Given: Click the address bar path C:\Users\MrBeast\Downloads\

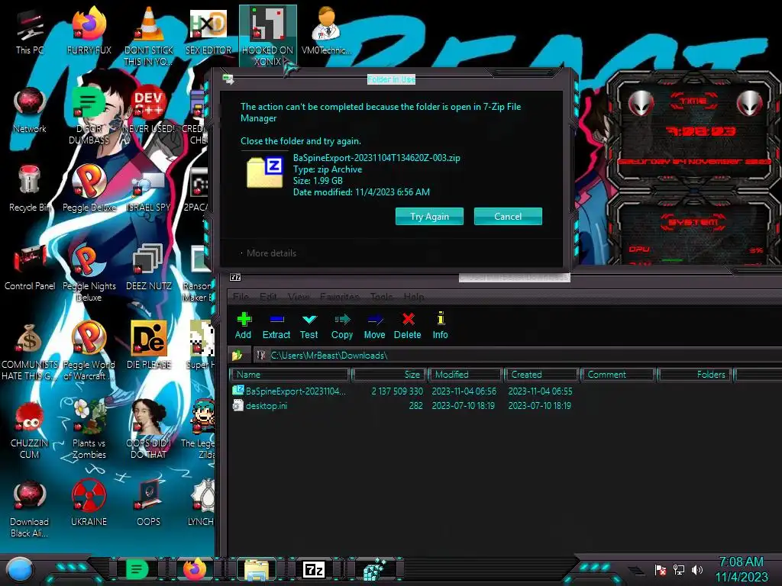Looking at the screenshot, I should click(x=329, y=356).
